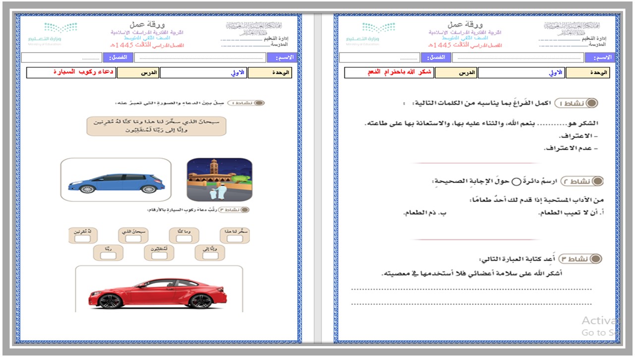Click the الوحدة cell on right page
The width and height of the screenshot is (635, 357).
[587, 73]
